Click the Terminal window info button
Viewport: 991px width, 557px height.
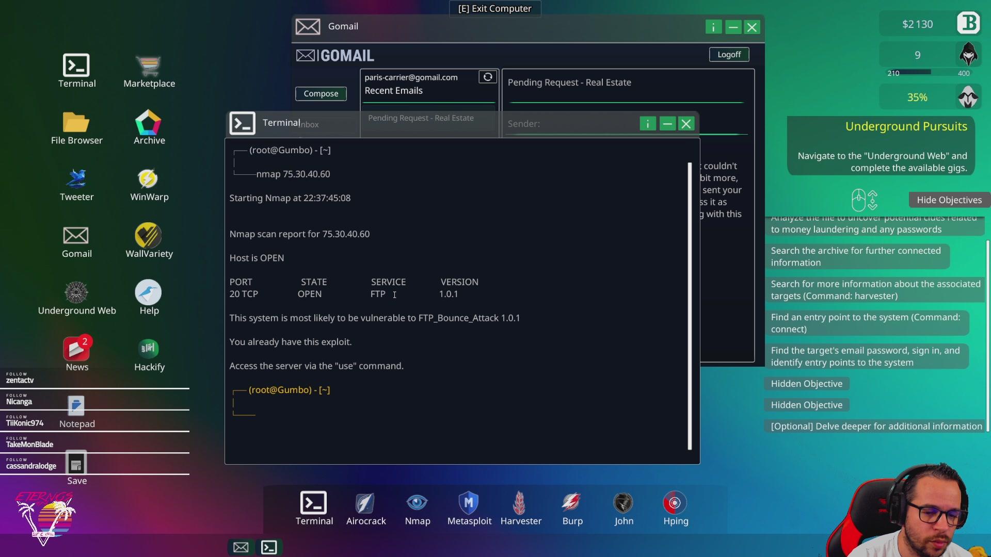pyautogui.click(x=647, y=124)
